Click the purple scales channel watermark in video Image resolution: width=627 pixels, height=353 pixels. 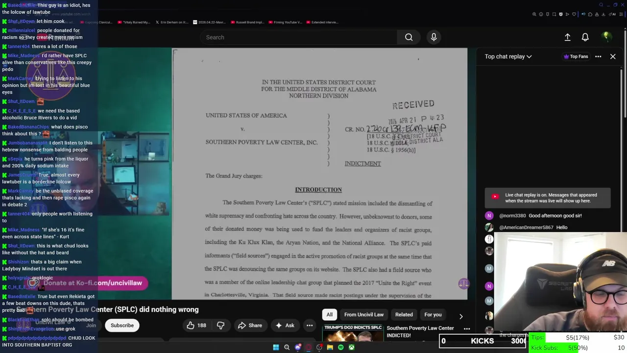coord(463,283)
